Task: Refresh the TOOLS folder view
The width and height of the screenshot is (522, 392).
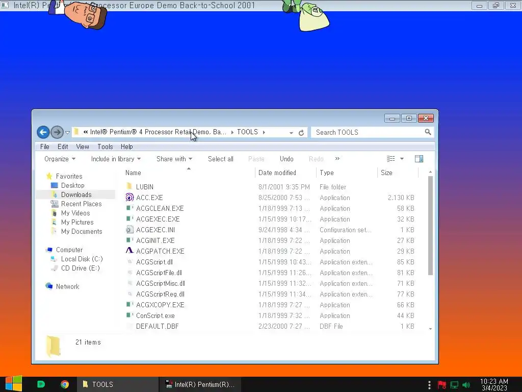Action: pyautogui.click(x=301, y=133)
